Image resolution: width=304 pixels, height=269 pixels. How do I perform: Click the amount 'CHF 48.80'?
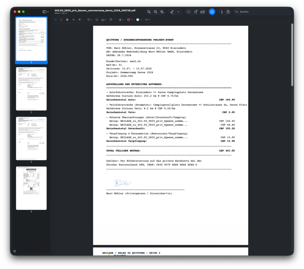pyautogui.click(x=228, y=125)
